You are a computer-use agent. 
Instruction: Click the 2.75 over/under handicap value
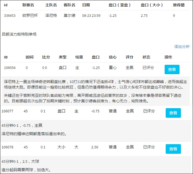[144, 15]
